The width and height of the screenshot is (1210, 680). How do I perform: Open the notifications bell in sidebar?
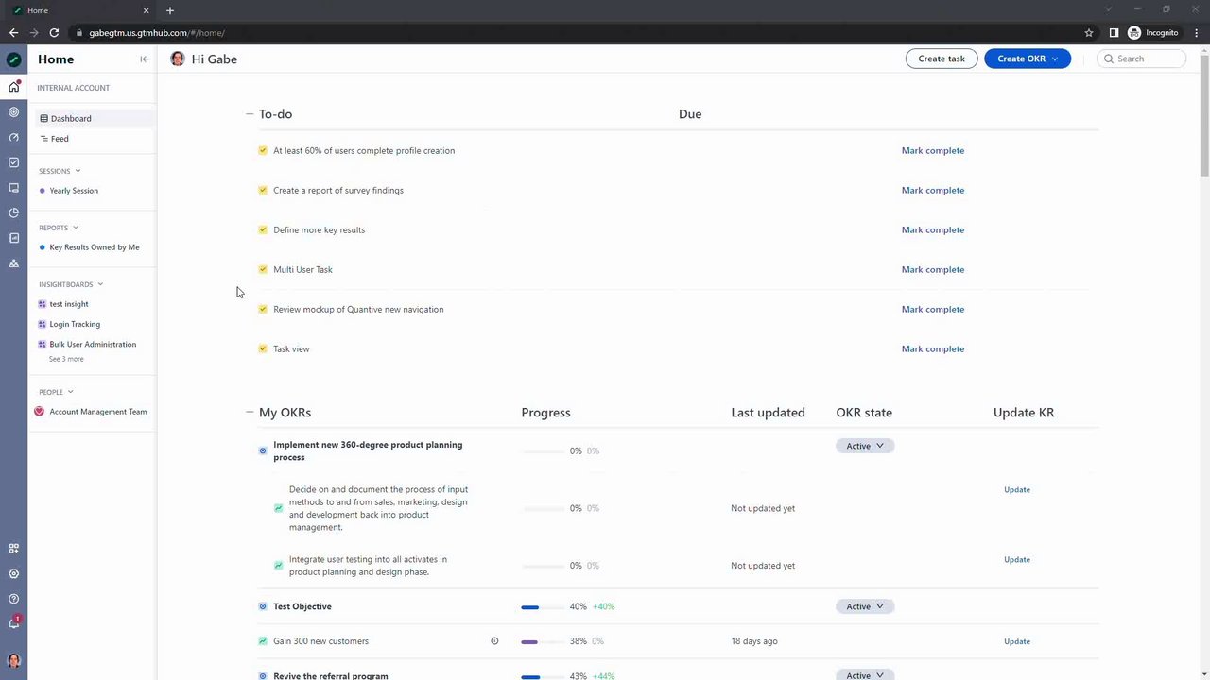pos(13,623)
